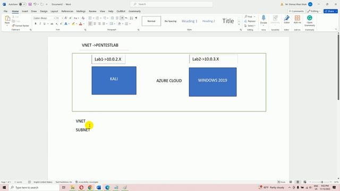Toggle Bold formatting
This screenshot has height=191, width=340.
point(36,24)
